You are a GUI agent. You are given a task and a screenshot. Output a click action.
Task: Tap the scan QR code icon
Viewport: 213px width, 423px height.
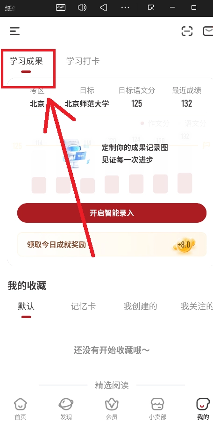(187, 31)
